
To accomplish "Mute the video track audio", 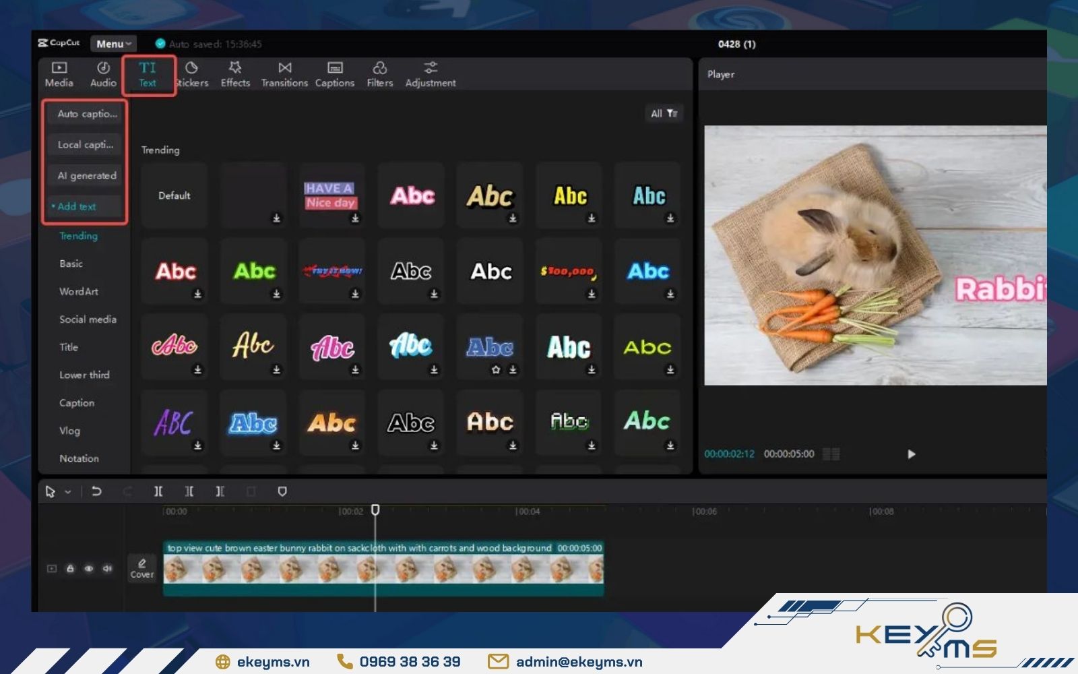I will [x=106, y=568].
